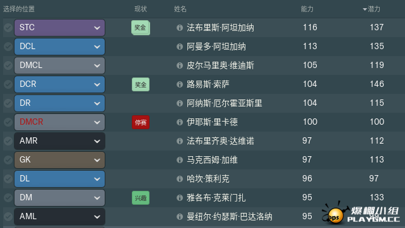405x228 pixels.
Task: Click the red 停赛 status icon
Action: point(141,122)
